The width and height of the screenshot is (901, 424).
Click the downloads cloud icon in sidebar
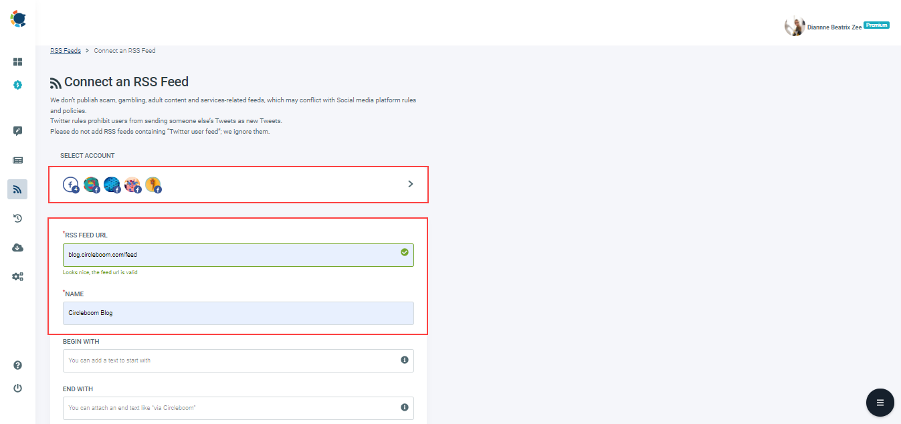coord(18,247)
